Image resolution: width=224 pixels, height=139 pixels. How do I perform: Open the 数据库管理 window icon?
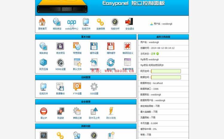point(128,62)
